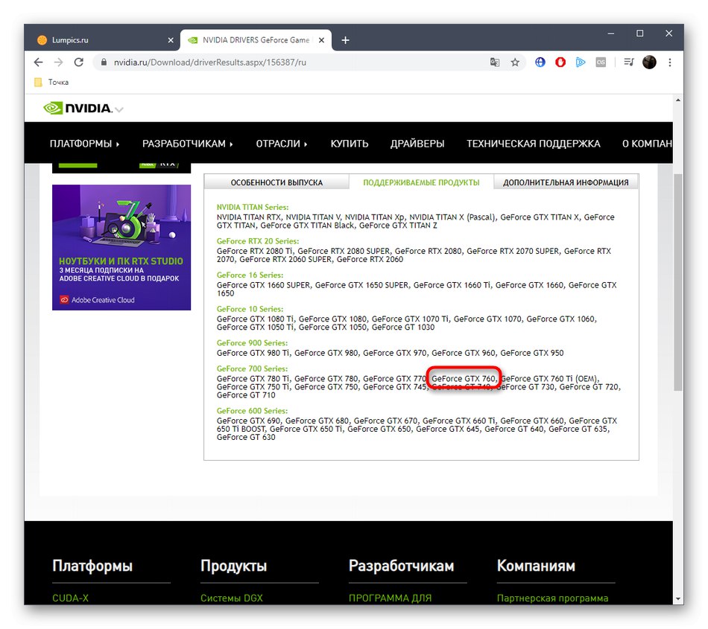Image resolution: width=708 pixels, height=629 pixels.
Task: Open the КУПИТЬ menu item
Action: point(350,144)
